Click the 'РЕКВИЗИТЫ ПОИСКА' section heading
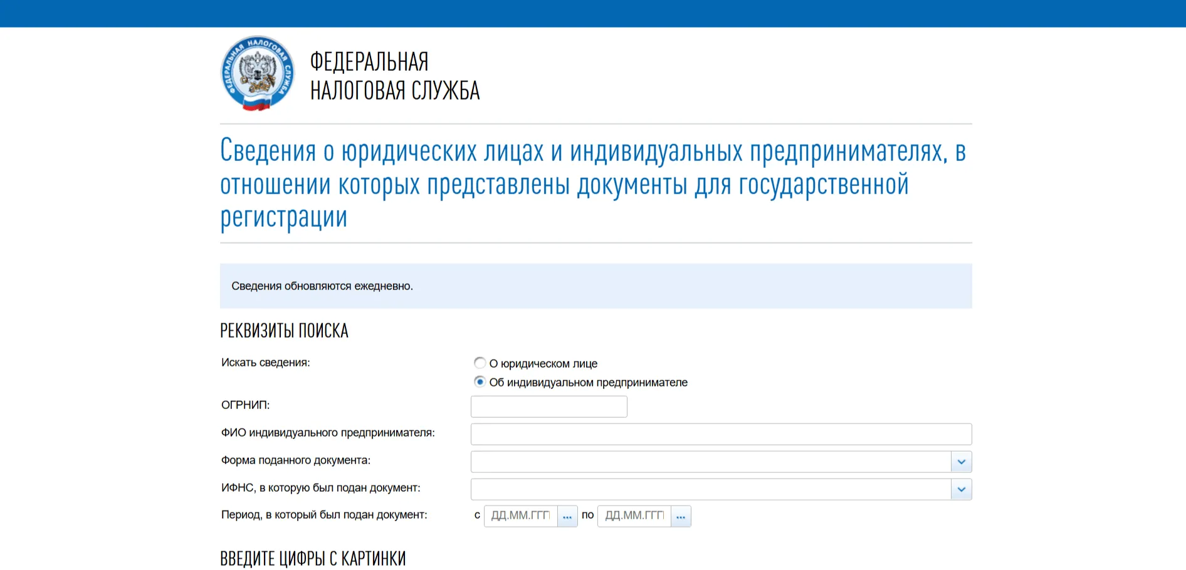Screen dimensions: 1186x570 coord(284,331)
